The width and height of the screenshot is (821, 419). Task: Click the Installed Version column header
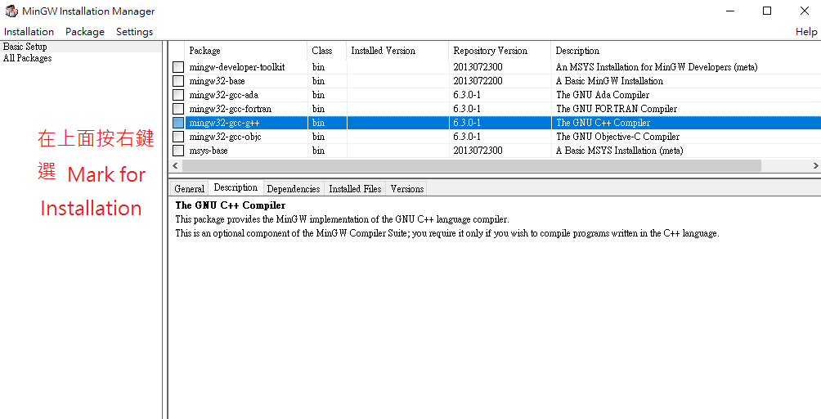pos(398,51)
